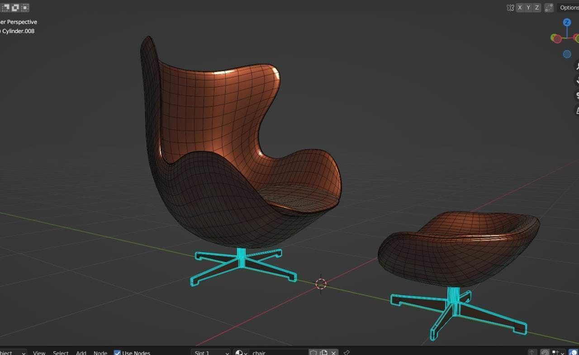
Task: Open the Select menu
Action: pyautogui.click(x=61, y=353)
